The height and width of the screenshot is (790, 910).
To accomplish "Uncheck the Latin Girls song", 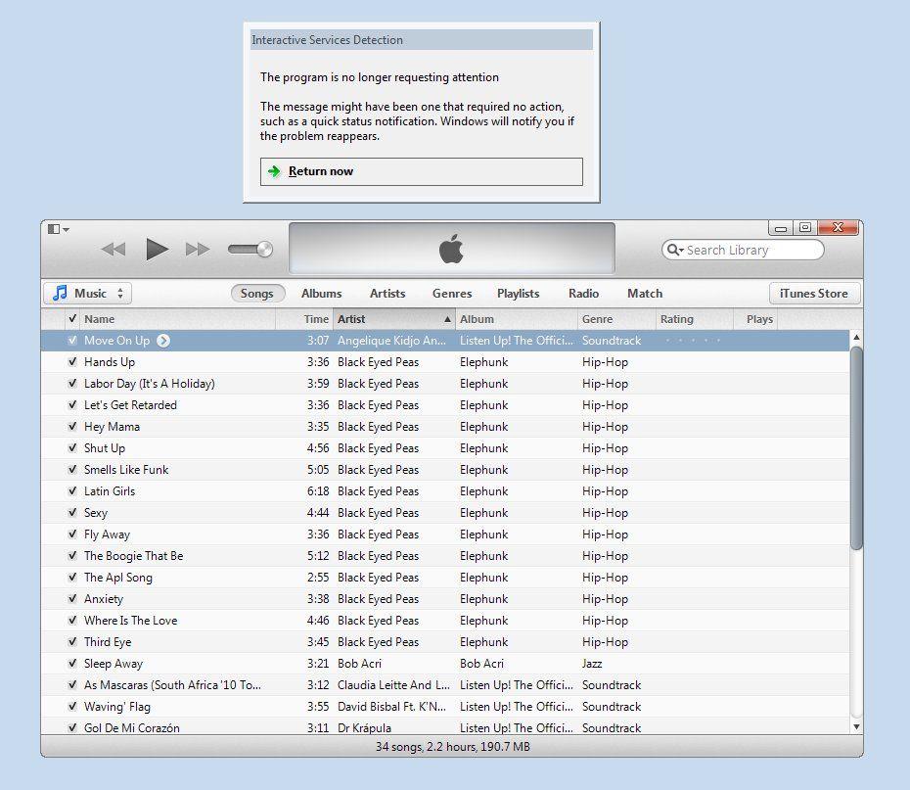I will [72, 491].
